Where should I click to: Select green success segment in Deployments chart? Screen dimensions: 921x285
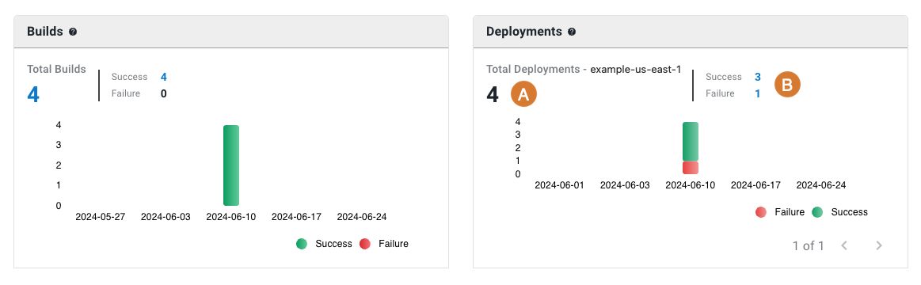coord(691,141)
